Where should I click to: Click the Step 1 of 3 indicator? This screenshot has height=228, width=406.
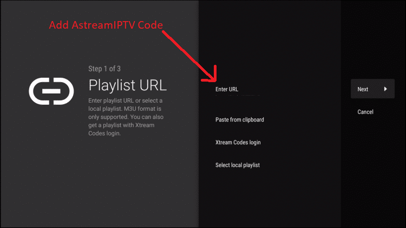[104, 69]
